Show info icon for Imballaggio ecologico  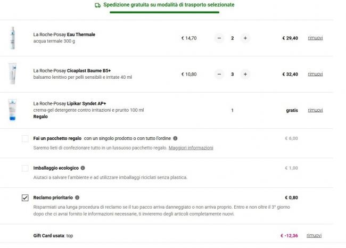(x=83, y=168)
